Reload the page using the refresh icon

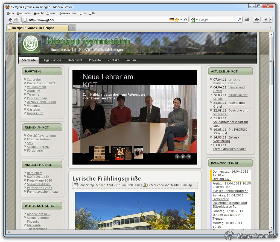[x=186, y=20]
